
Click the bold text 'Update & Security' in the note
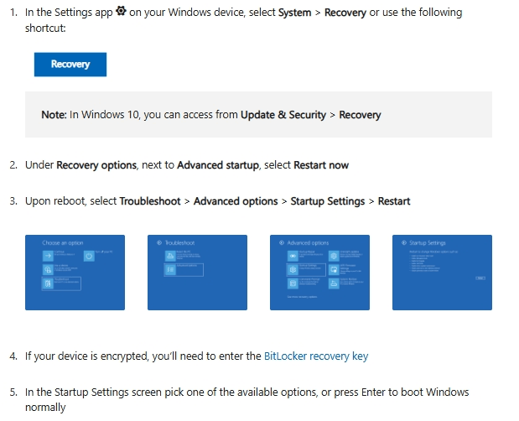point(283,115)
